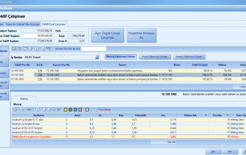This screenshot has width=246, height=155.
Task: Open the İş Grubu dropdown
Action: 97,57
